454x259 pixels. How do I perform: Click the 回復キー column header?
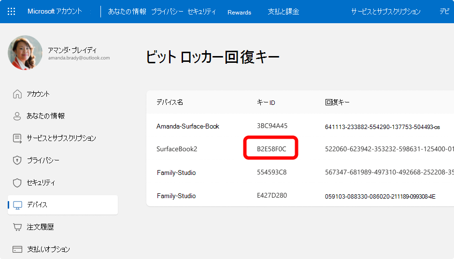coord(337,102)
